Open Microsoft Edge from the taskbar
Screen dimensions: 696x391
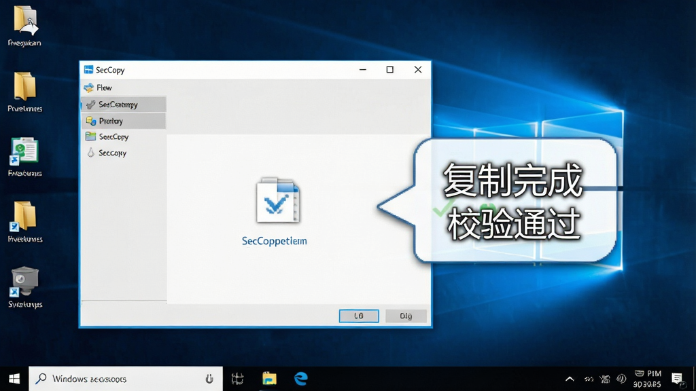point(300,379)
